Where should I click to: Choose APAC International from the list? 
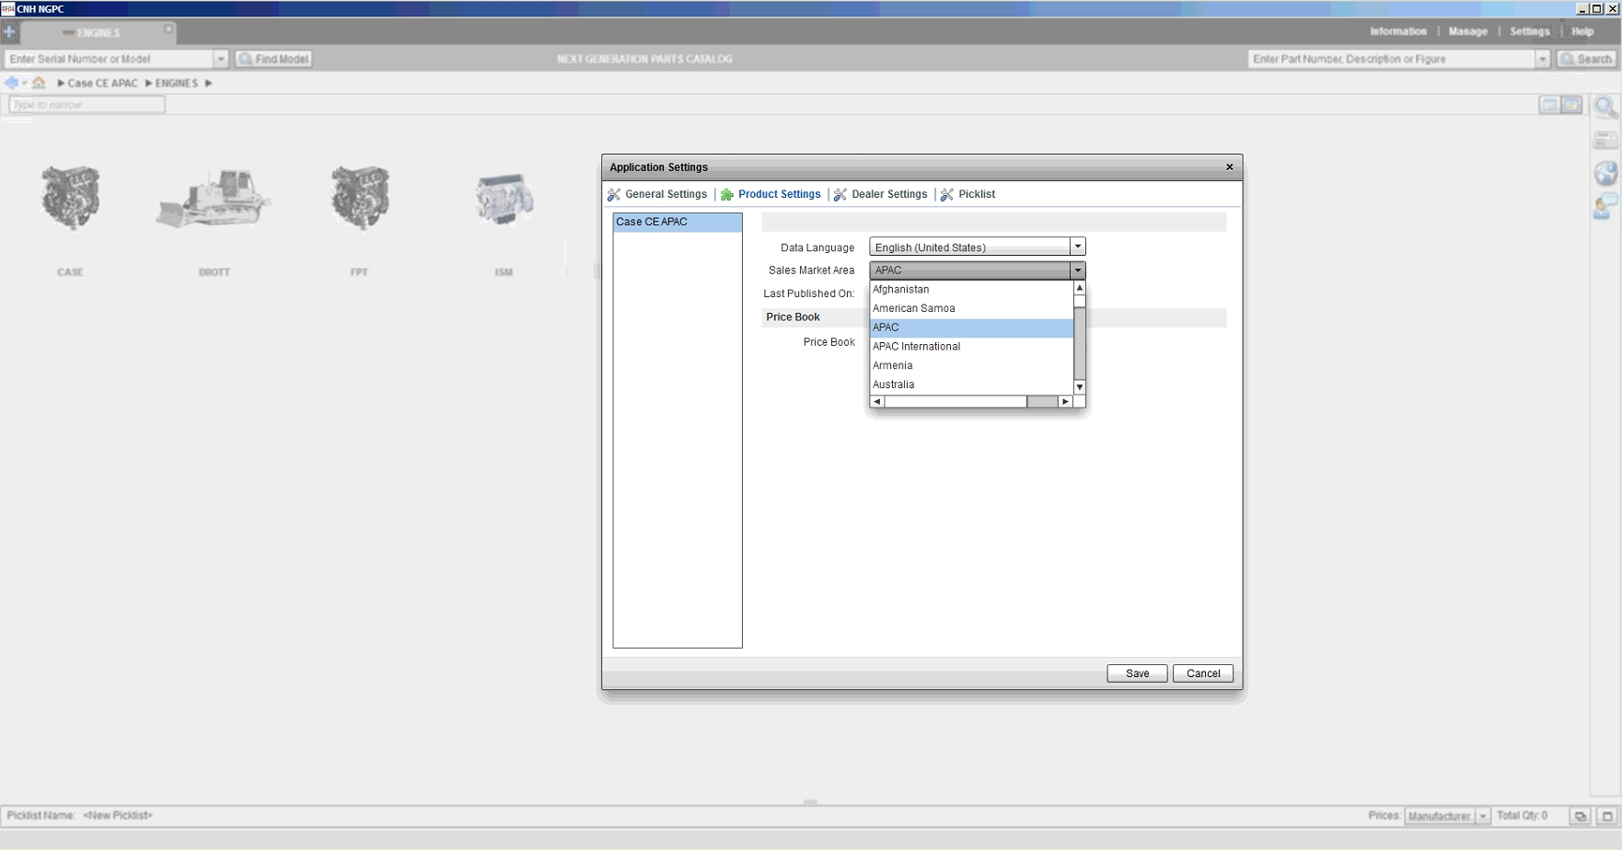[x=972, y=347]
